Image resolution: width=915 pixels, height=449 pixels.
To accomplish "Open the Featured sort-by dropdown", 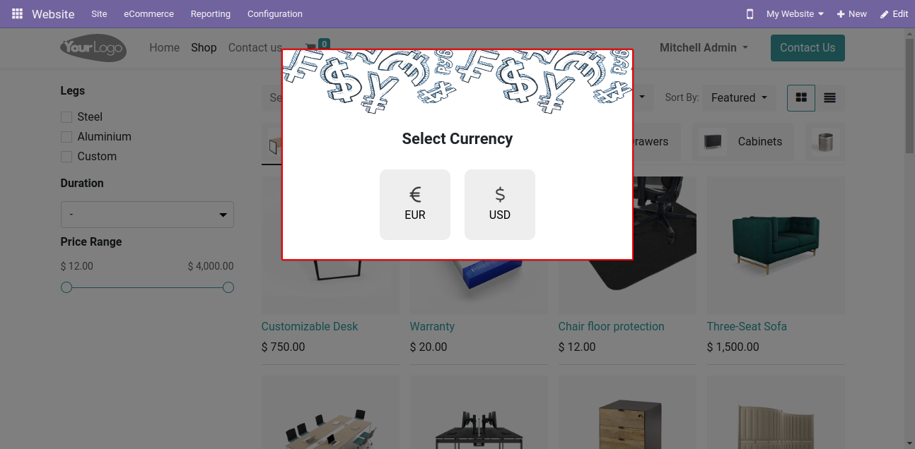I will click(x=739, y=98).
